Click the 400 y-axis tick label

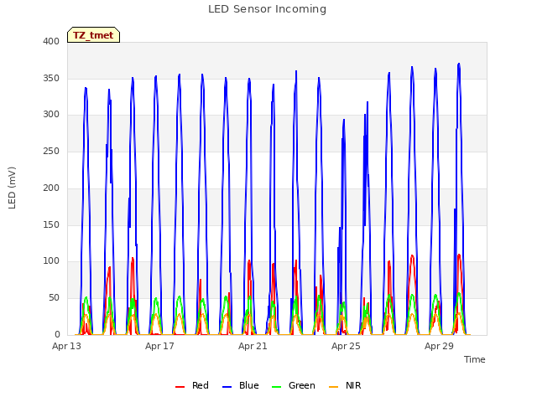click(x=51, y=41)
